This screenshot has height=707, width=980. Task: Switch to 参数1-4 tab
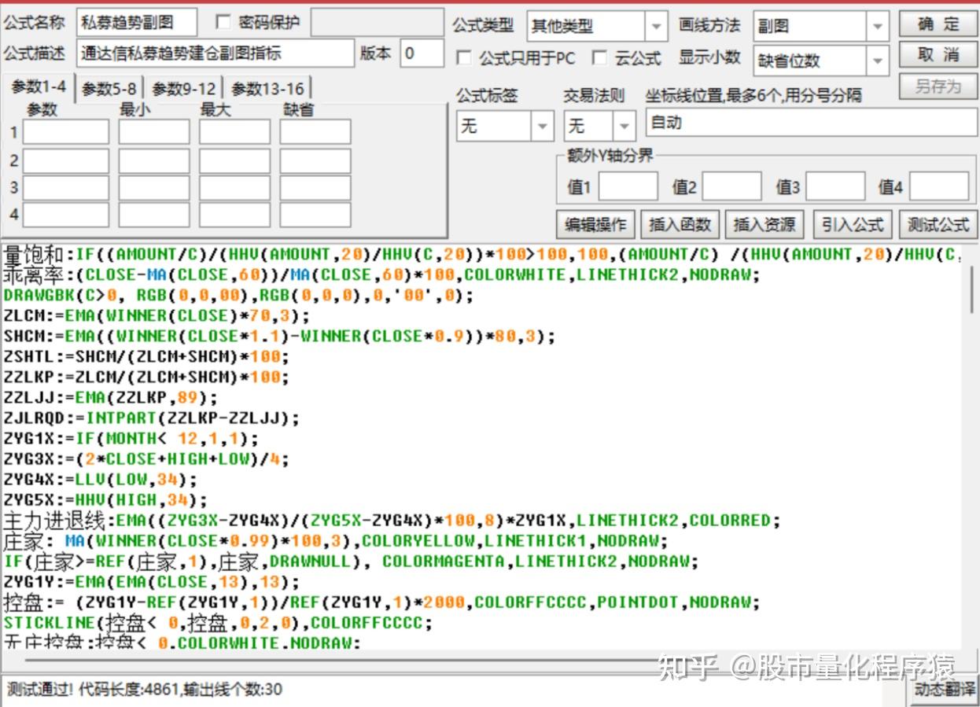click(x=39, y=87)
